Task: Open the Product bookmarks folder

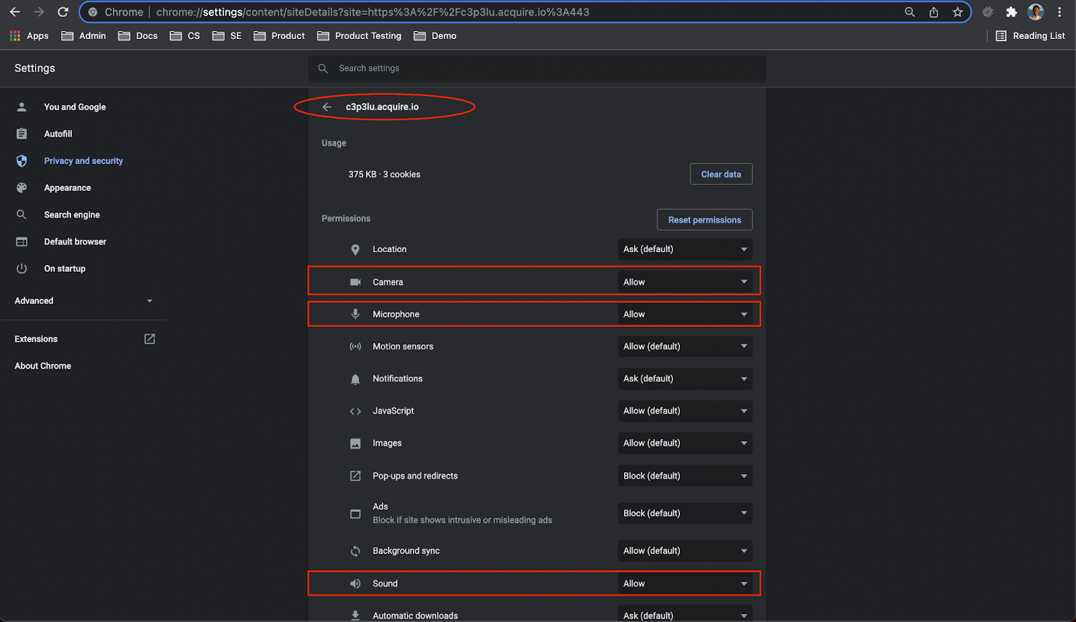Action: pyautogui.click(x=279, y=36)
